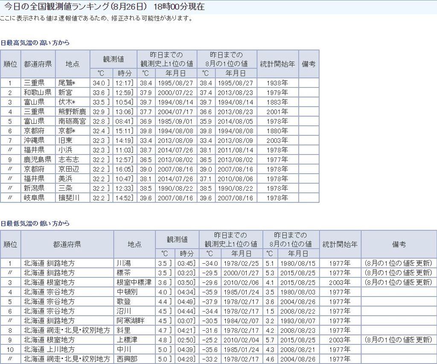The height and width of the screenshot is (364, 437).
Task: Click the 鹿児島県 prefecture cell
Action: pos(38,159)
